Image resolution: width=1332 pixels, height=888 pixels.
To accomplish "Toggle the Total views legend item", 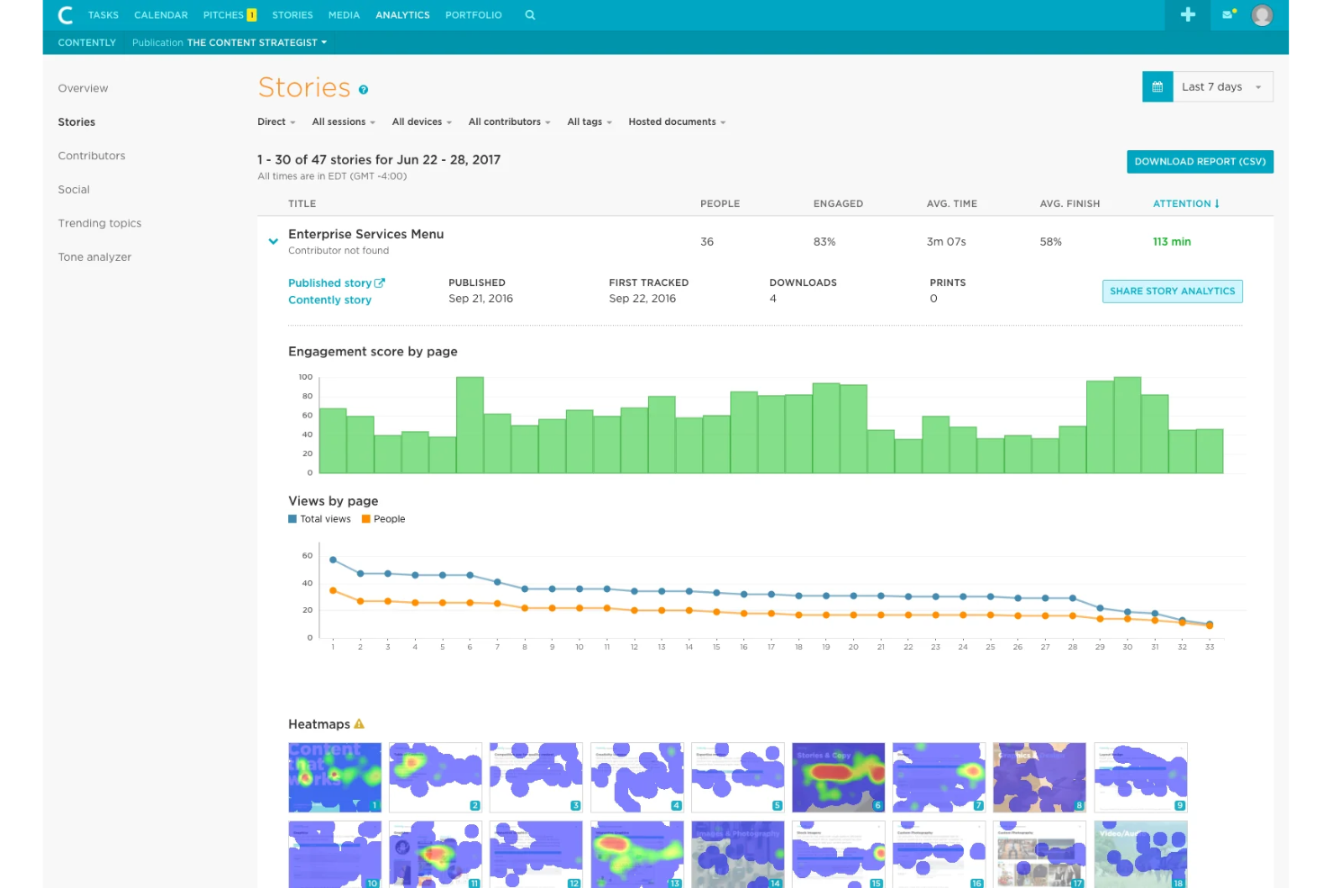I will (x=319, y=518).
